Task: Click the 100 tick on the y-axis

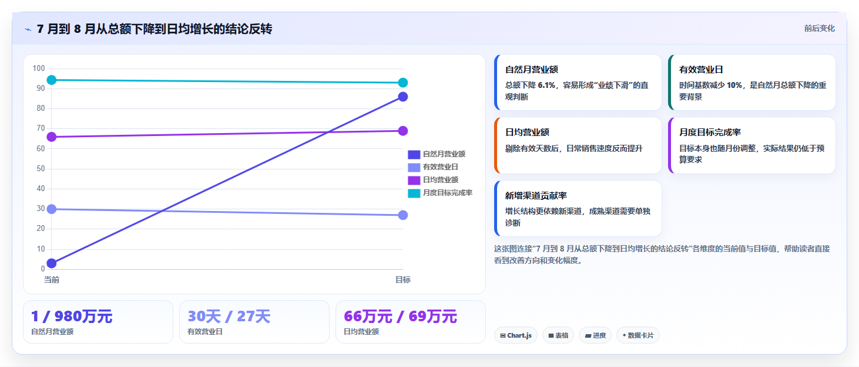Action: click(x=39, y=69)
